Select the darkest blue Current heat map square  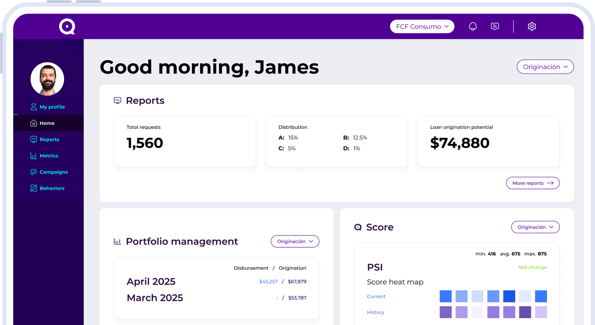tap(509, 296)
